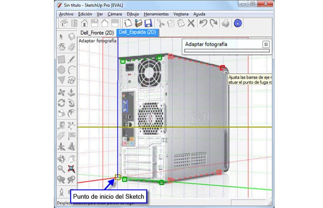Select the Paint Bucket tool
Screen dimensions: 323x208
[x=61, y=47]
